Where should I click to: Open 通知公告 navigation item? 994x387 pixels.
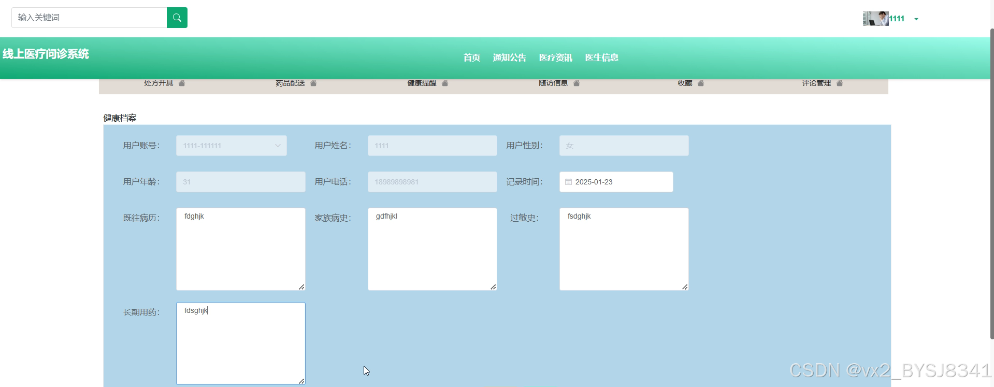[x=510, y=58]
